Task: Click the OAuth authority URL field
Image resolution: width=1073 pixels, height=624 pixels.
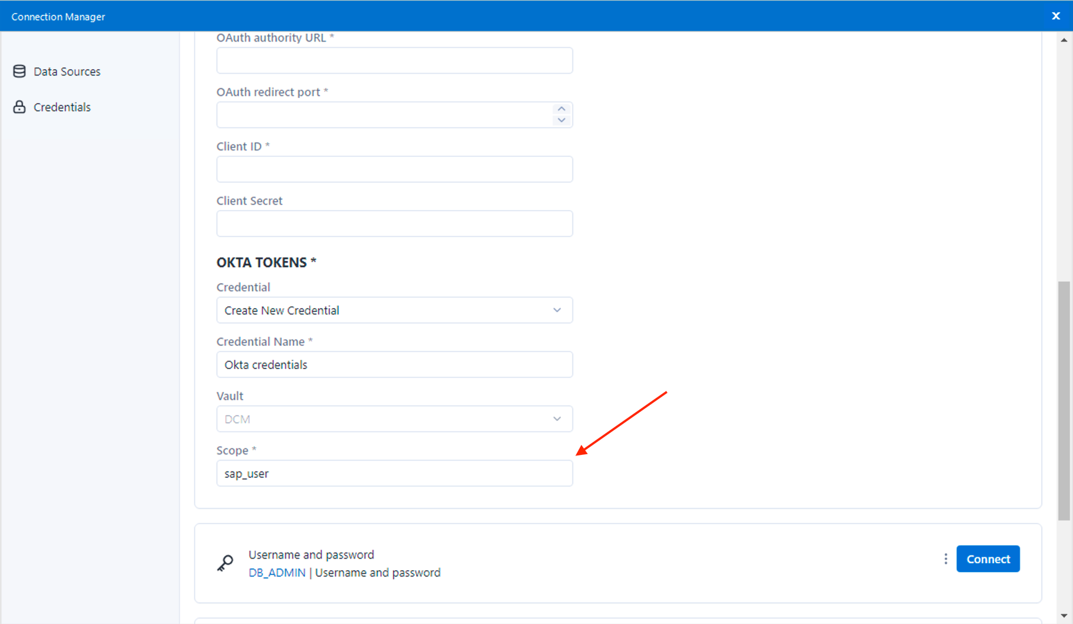Action: [x=394, y=61]
